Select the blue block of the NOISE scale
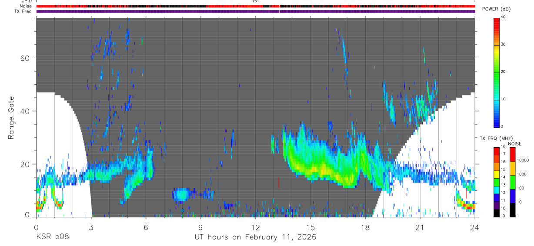 tap(513, 196)
